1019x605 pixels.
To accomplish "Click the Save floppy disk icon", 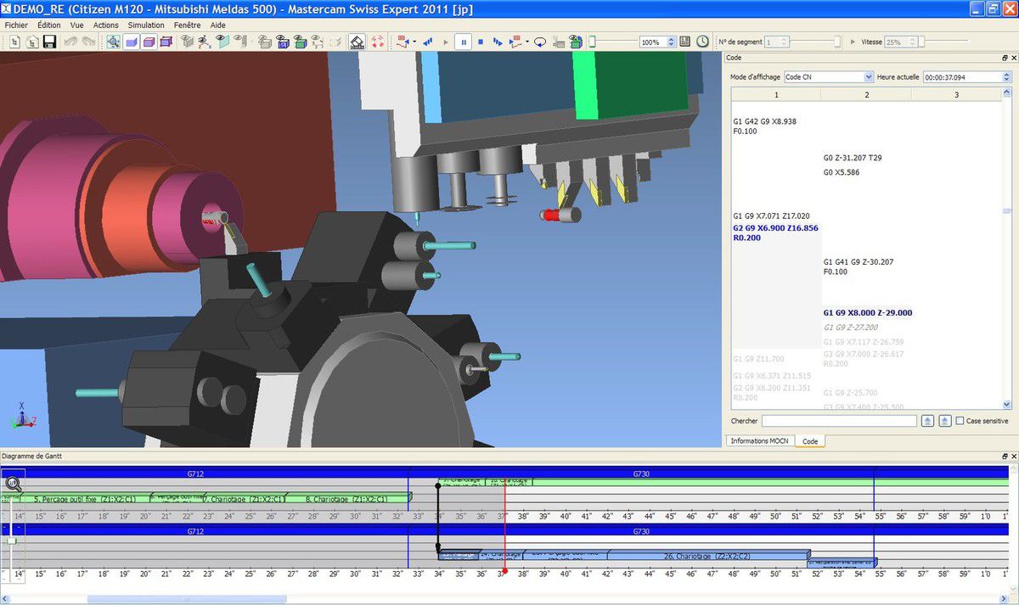I will [49, 42].
